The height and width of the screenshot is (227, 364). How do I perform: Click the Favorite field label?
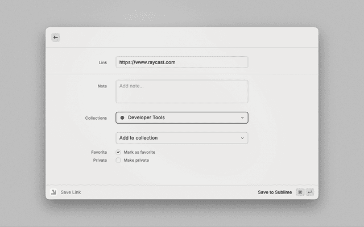click(99, 152)
